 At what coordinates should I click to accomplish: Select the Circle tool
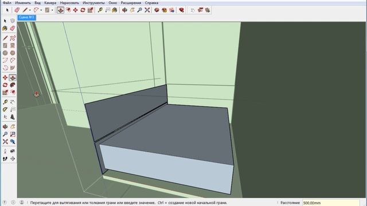5,53
